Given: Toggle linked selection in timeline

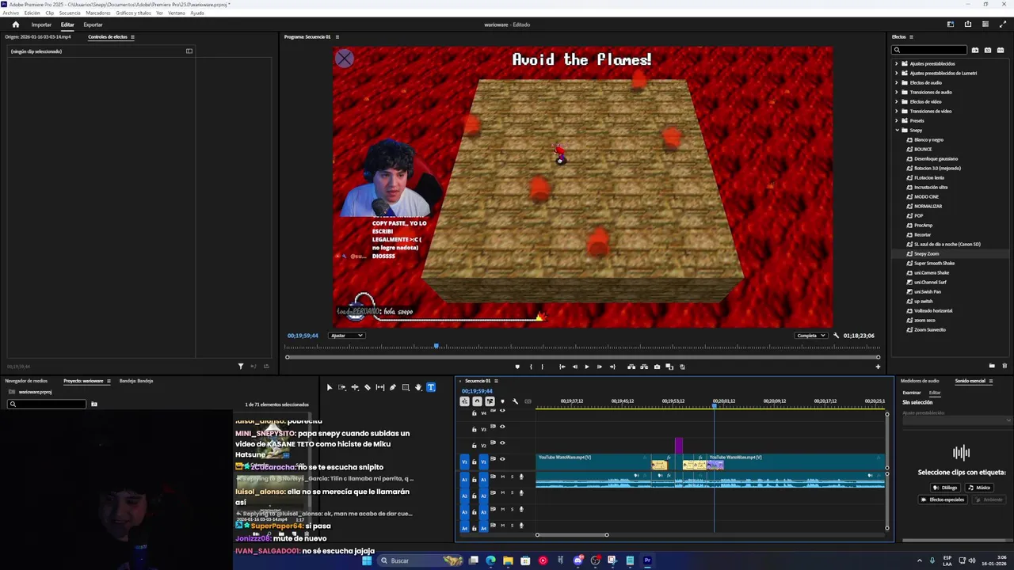Looking at the screenshot, I should (490, 401).
